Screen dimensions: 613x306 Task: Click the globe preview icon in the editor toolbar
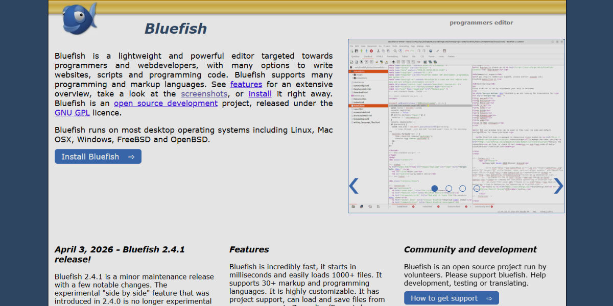(x=431, y=50)
